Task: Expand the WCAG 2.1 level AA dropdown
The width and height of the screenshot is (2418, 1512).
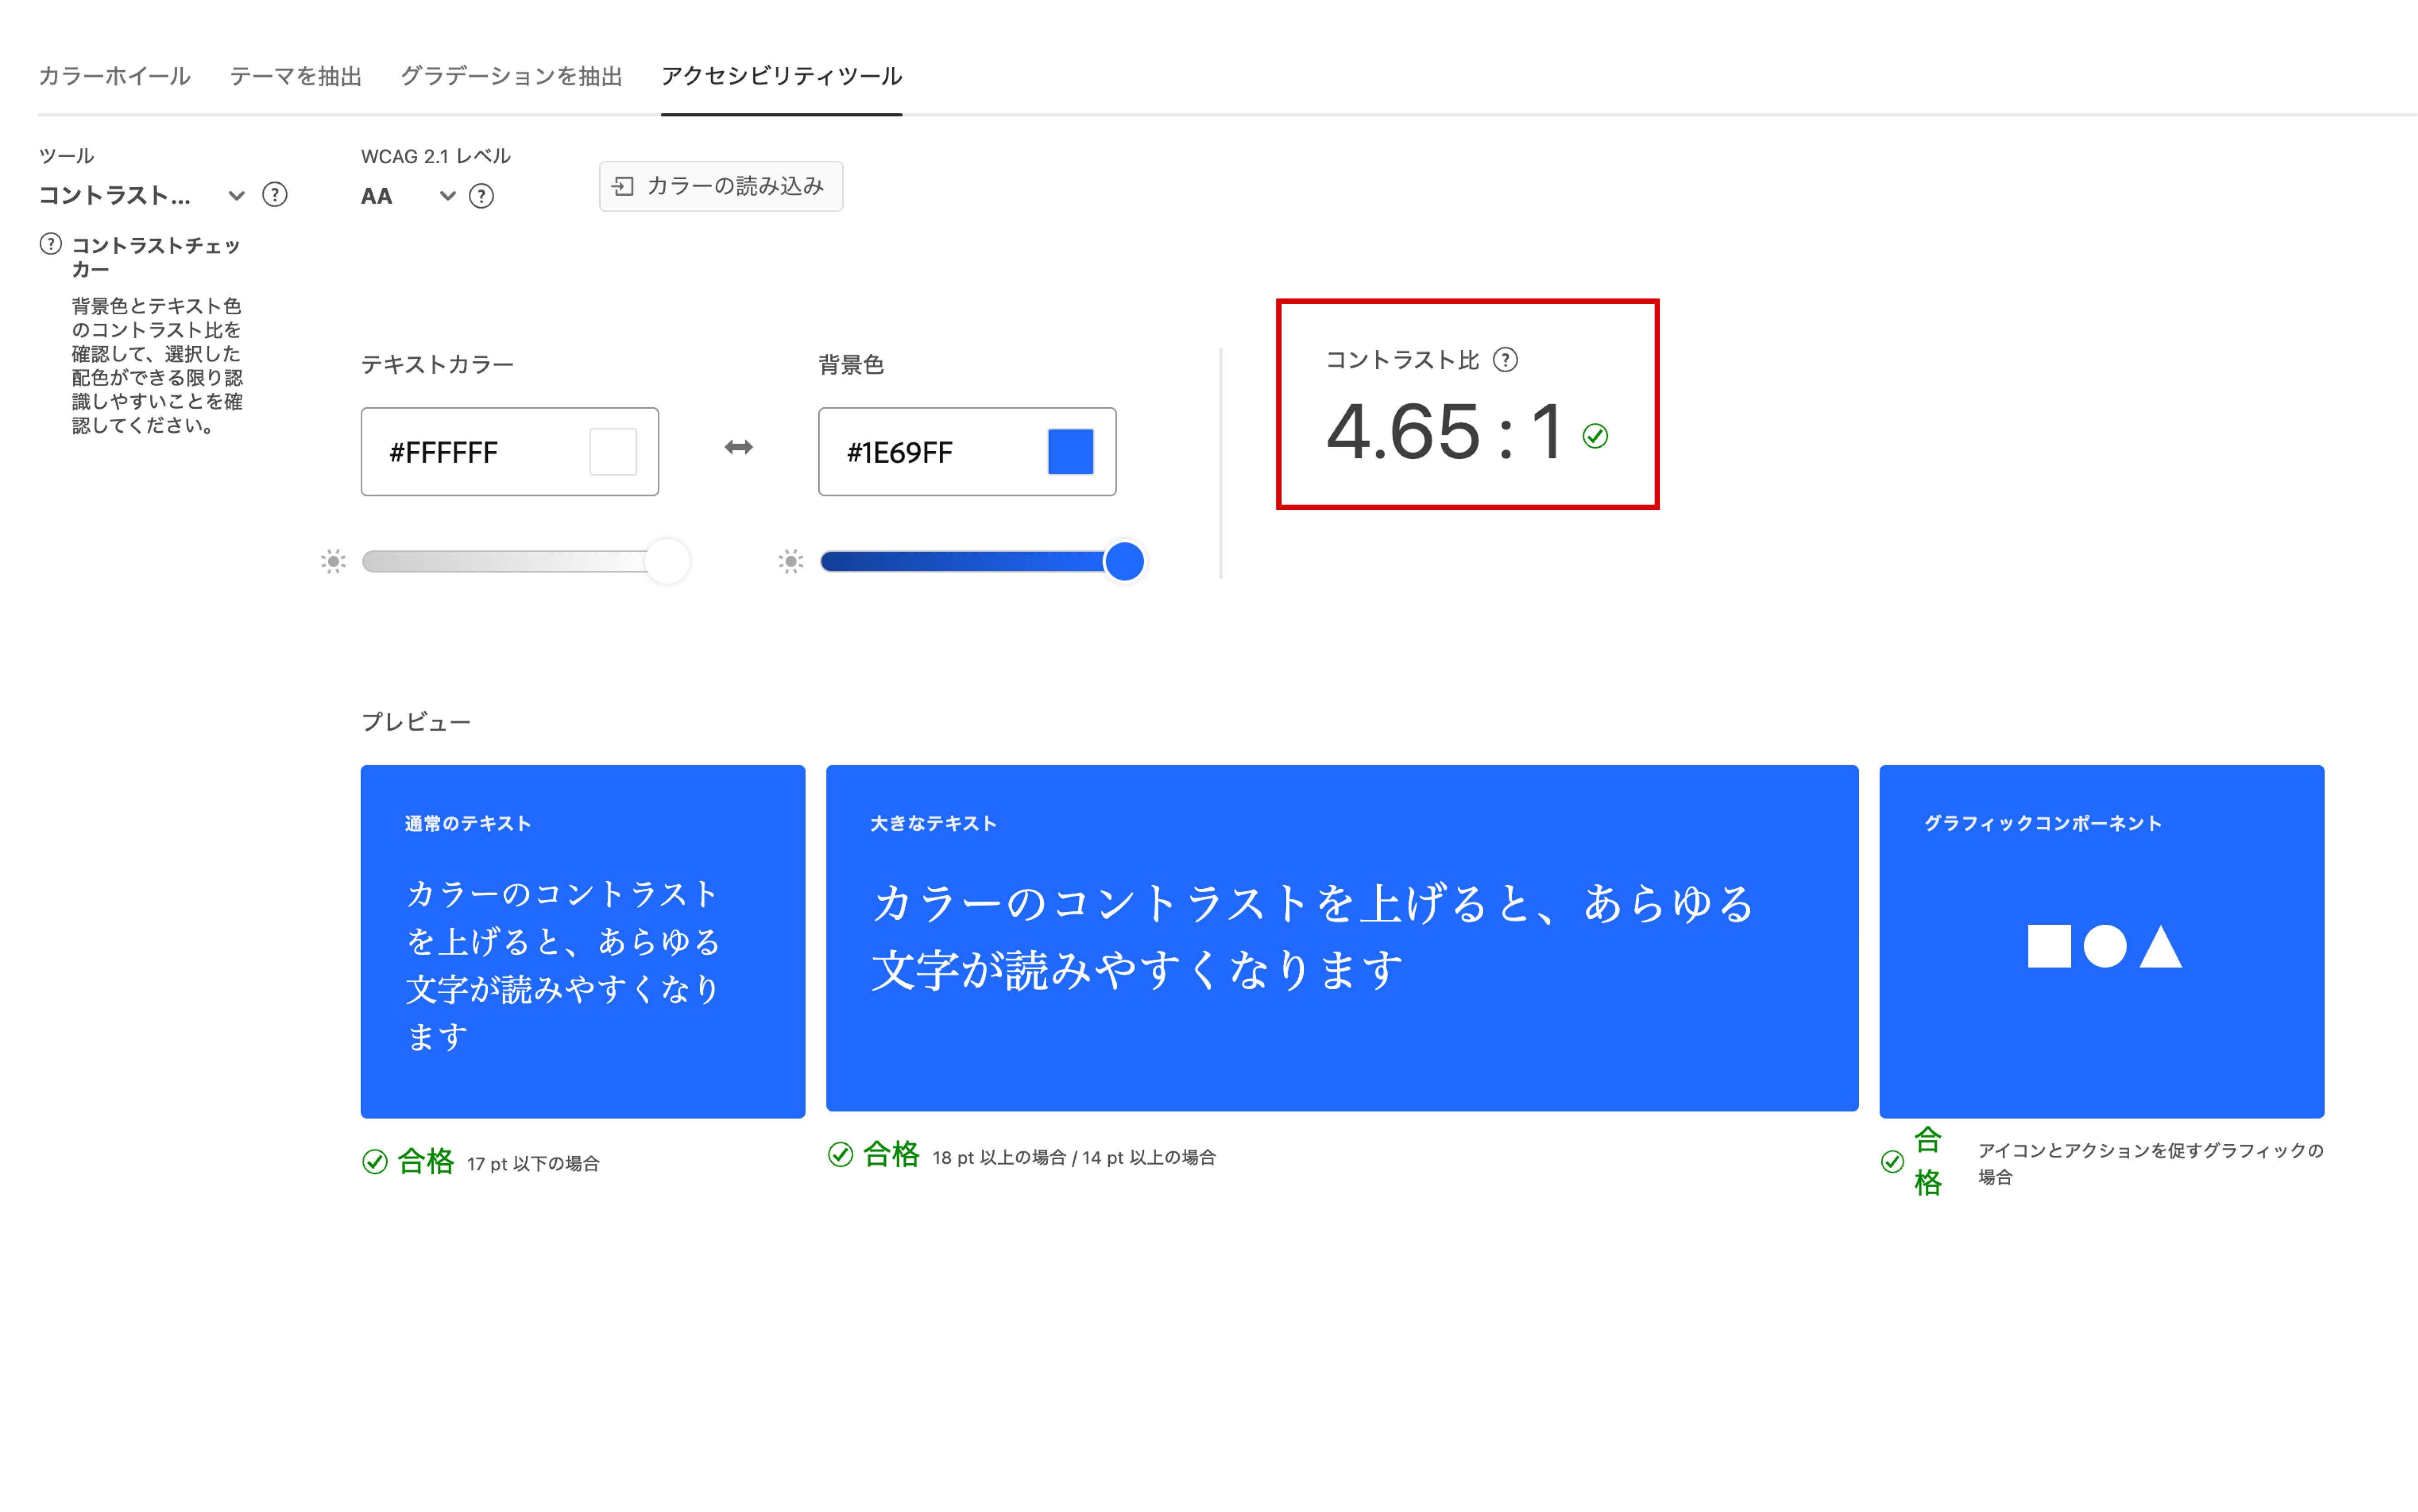Action: [408, 196]
